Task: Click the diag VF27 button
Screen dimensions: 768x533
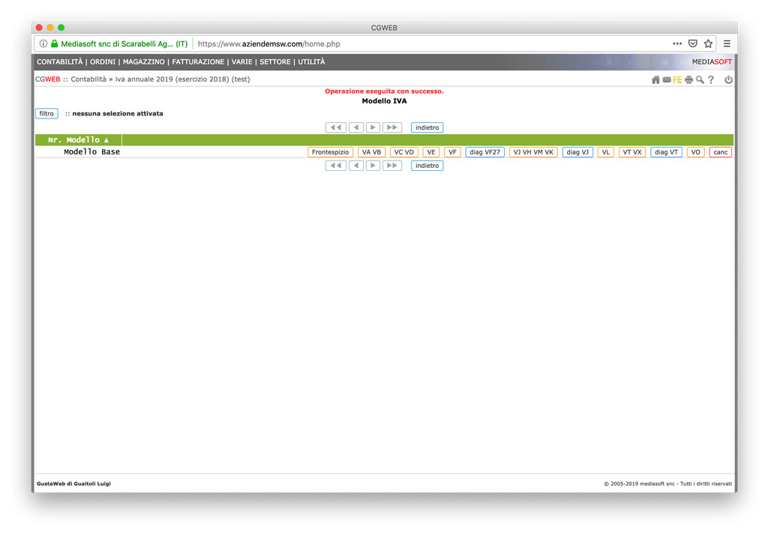Action: (x=485, y=152)
